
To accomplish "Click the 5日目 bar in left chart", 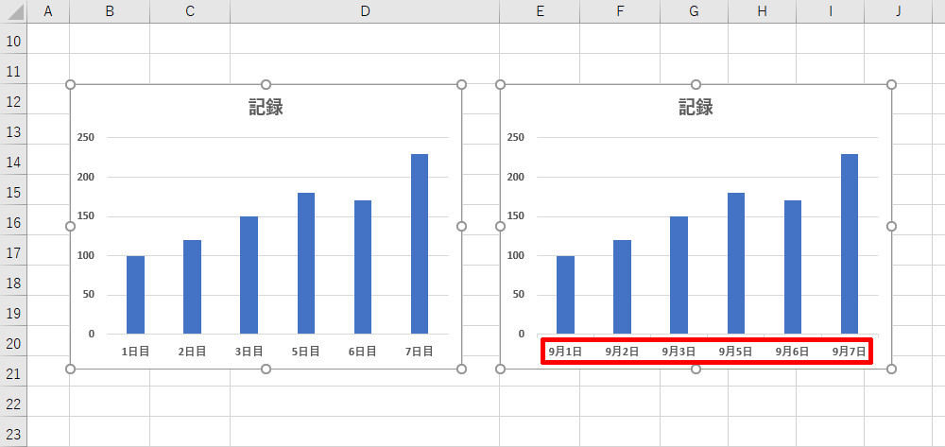I will click(305, 264).
